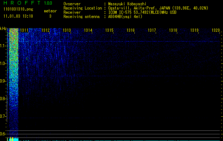Click the Receiving antenna label

(x=82, y=17)
